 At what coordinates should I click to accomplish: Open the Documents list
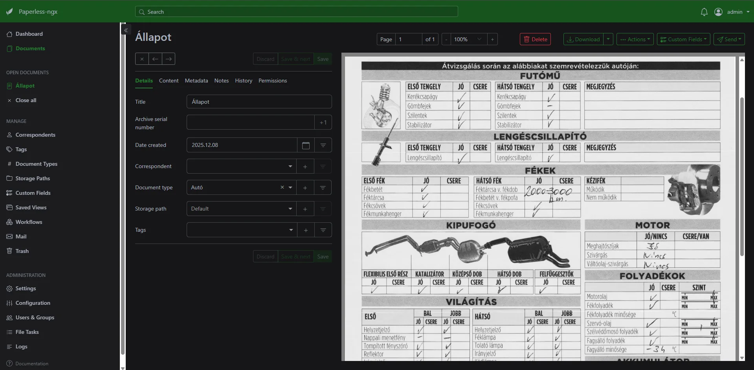(30, 48)
